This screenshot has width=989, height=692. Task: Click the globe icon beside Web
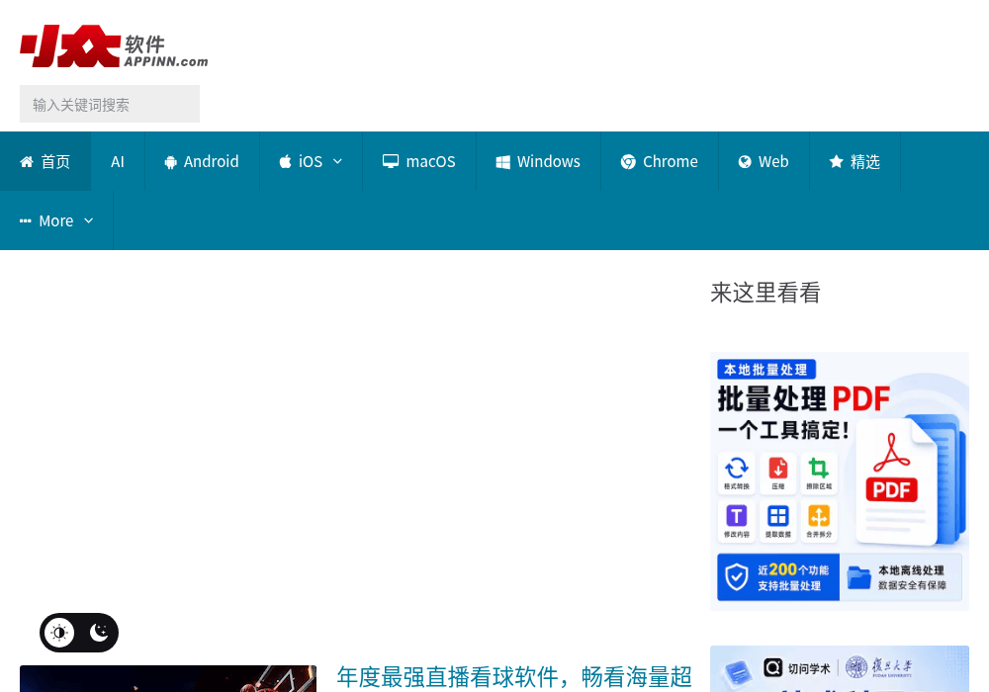coord(745,162)
